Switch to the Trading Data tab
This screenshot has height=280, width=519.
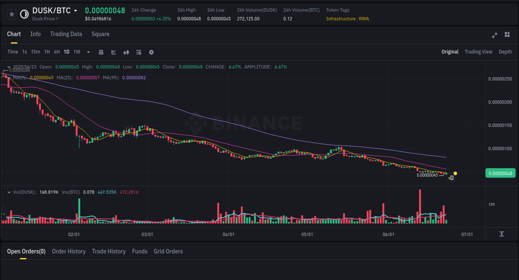(x=66, y=34)
